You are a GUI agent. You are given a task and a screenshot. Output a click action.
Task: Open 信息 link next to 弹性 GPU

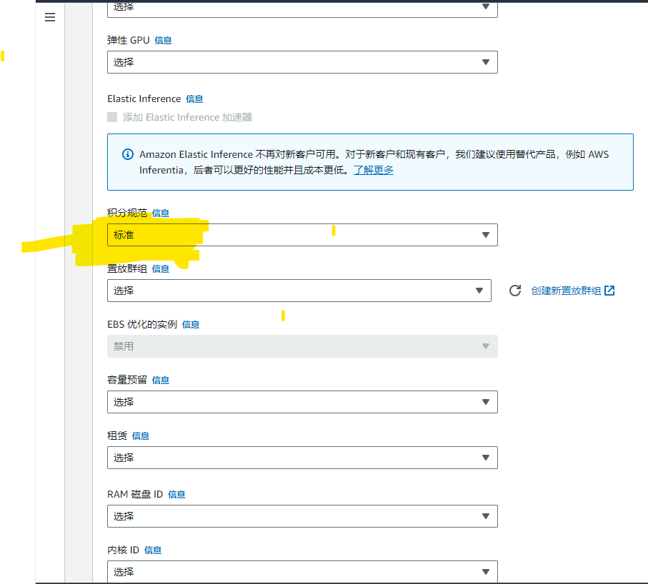point(163,41)
